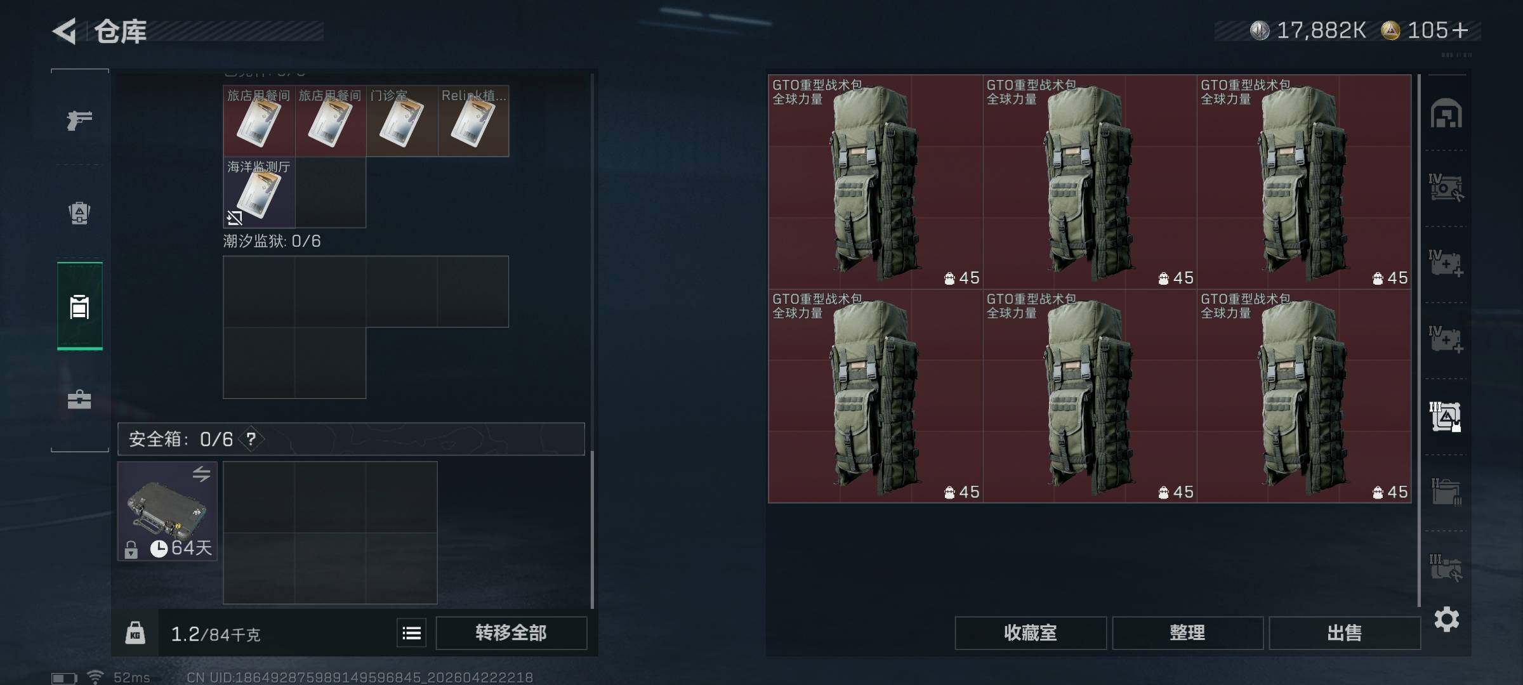
Task: Go back with the arrow beside 仓库
Action: click(x=64, y=31)
